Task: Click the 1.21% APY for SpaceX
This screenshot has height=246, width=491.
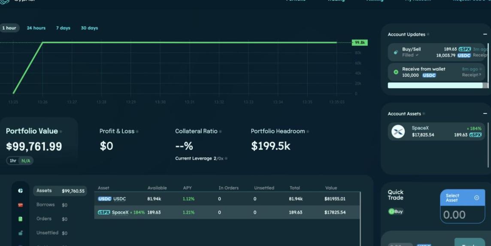Action: tap(188, 213)
